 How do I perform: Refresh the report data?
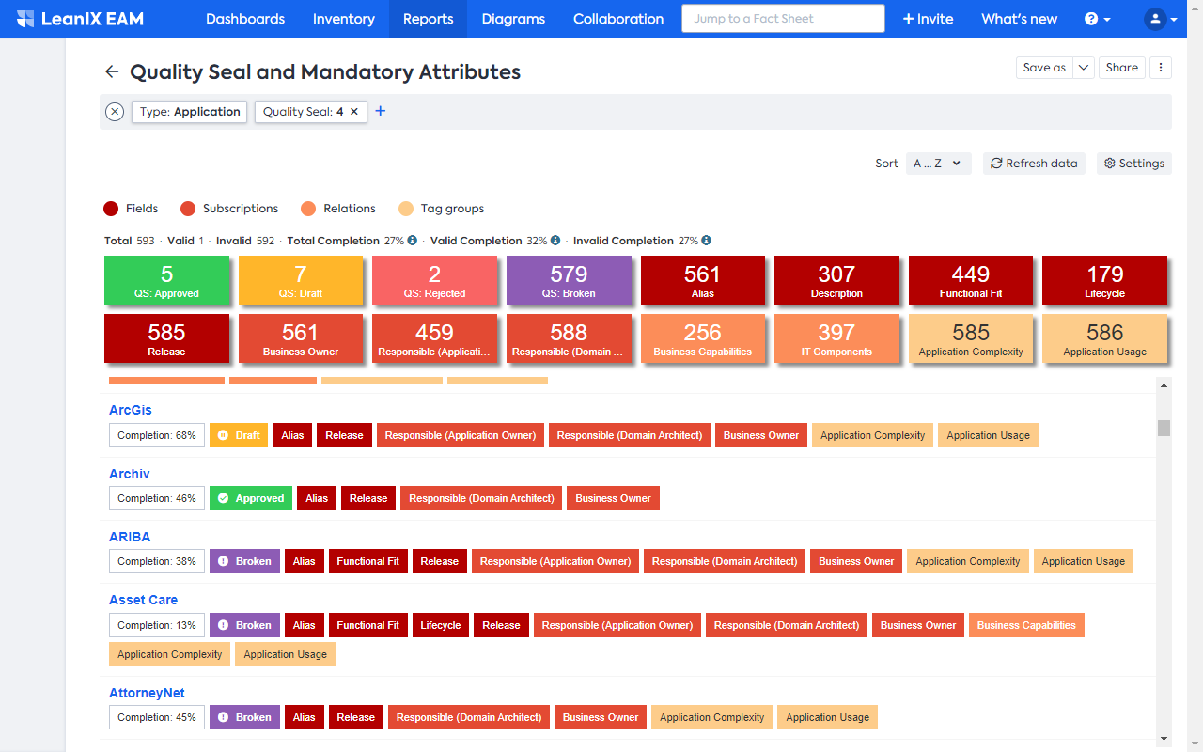[1034, 164]
